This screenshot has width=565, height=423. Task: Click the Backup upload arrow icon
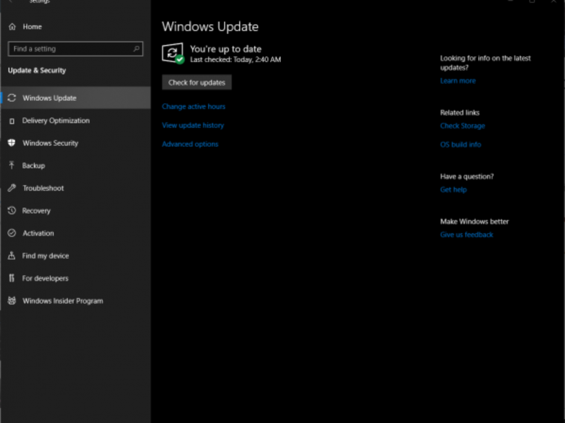coord(12,165)
